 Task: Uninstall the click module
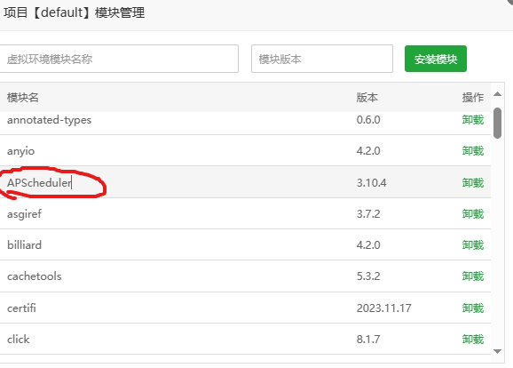473,340
